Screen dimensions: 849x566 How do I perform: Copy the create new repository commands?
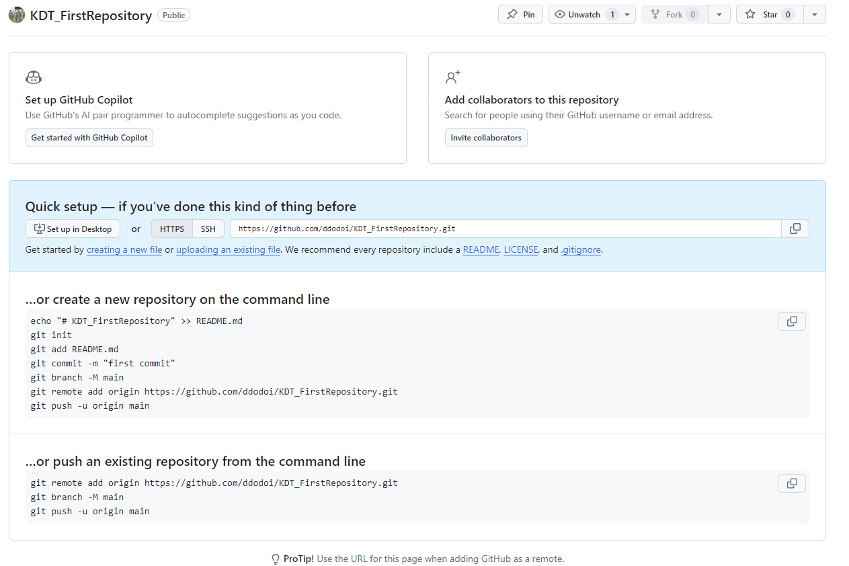tap(792, 321)
